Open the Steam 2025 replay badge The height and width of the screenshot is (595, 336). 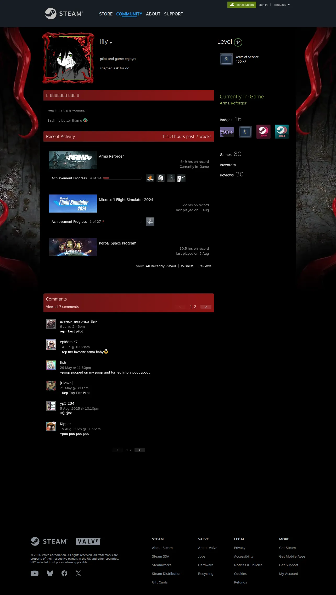click(x=264, y=132)
